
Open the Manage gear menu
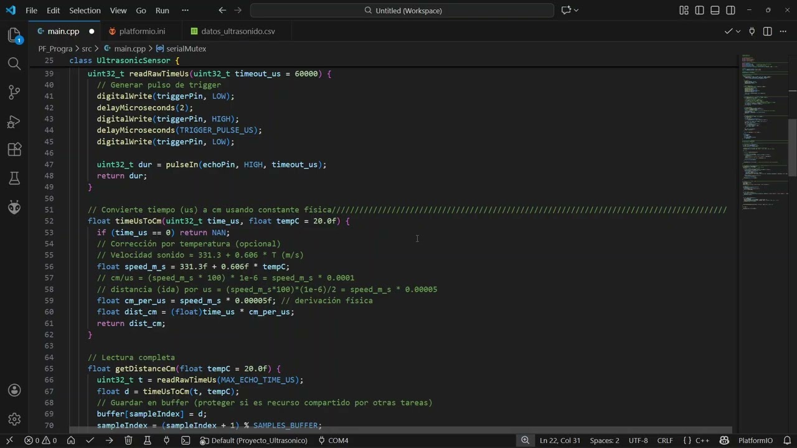14,419
